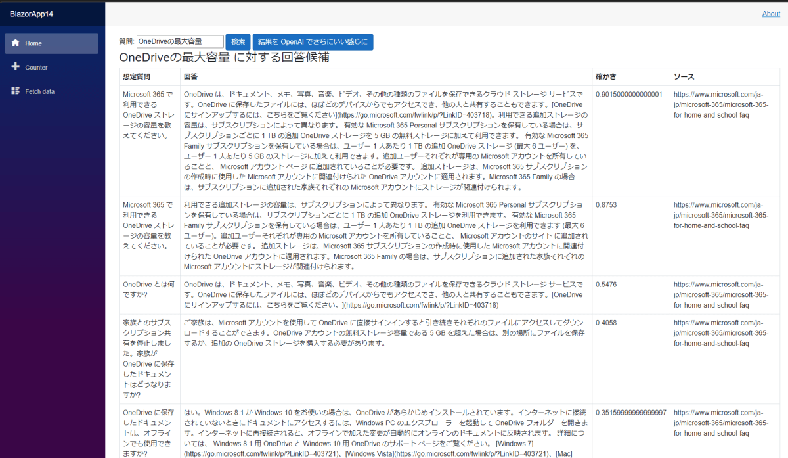Go to the Counter page
Viewport: 788px width, 458px height.
[x=52, y=67]
